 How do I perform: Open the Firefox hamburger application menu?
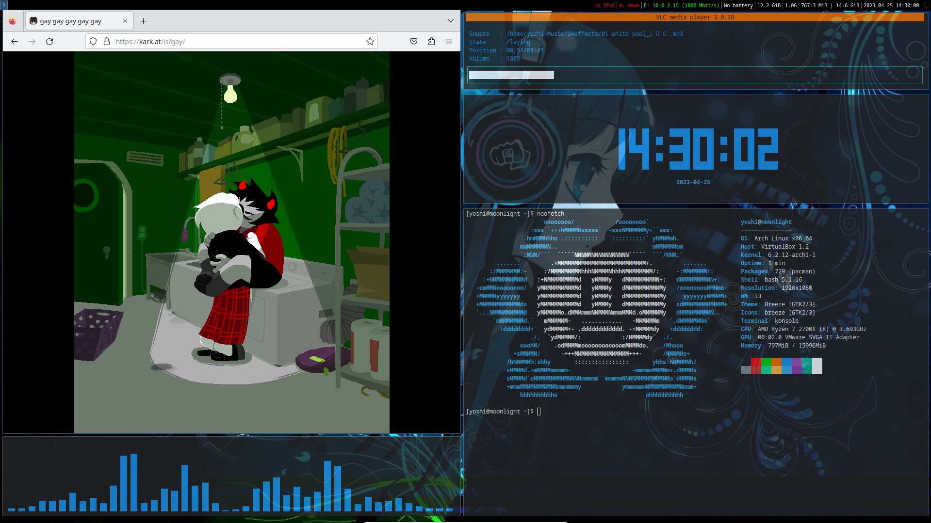coord(449,42)
